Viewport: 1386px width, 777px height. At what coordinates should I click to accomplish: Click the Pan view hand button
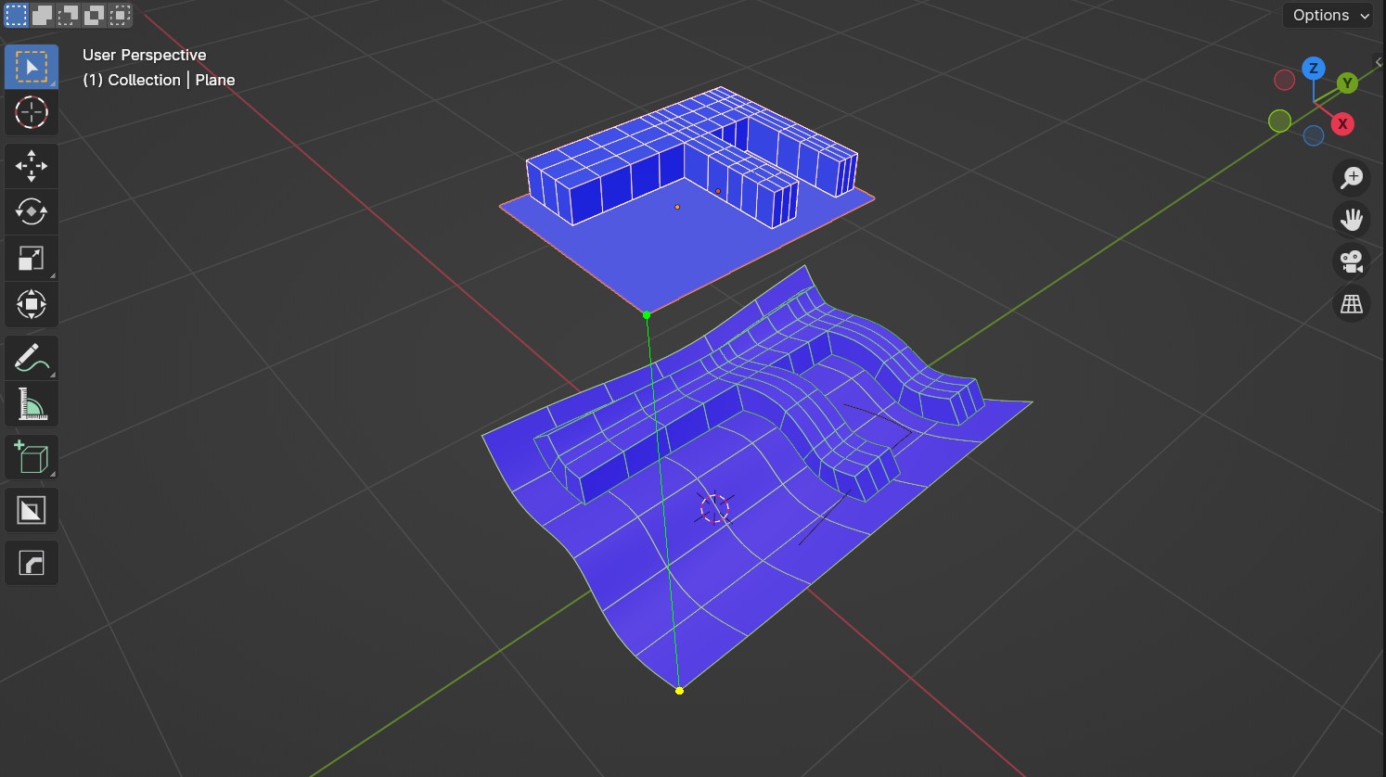[x=1352, y=219]
